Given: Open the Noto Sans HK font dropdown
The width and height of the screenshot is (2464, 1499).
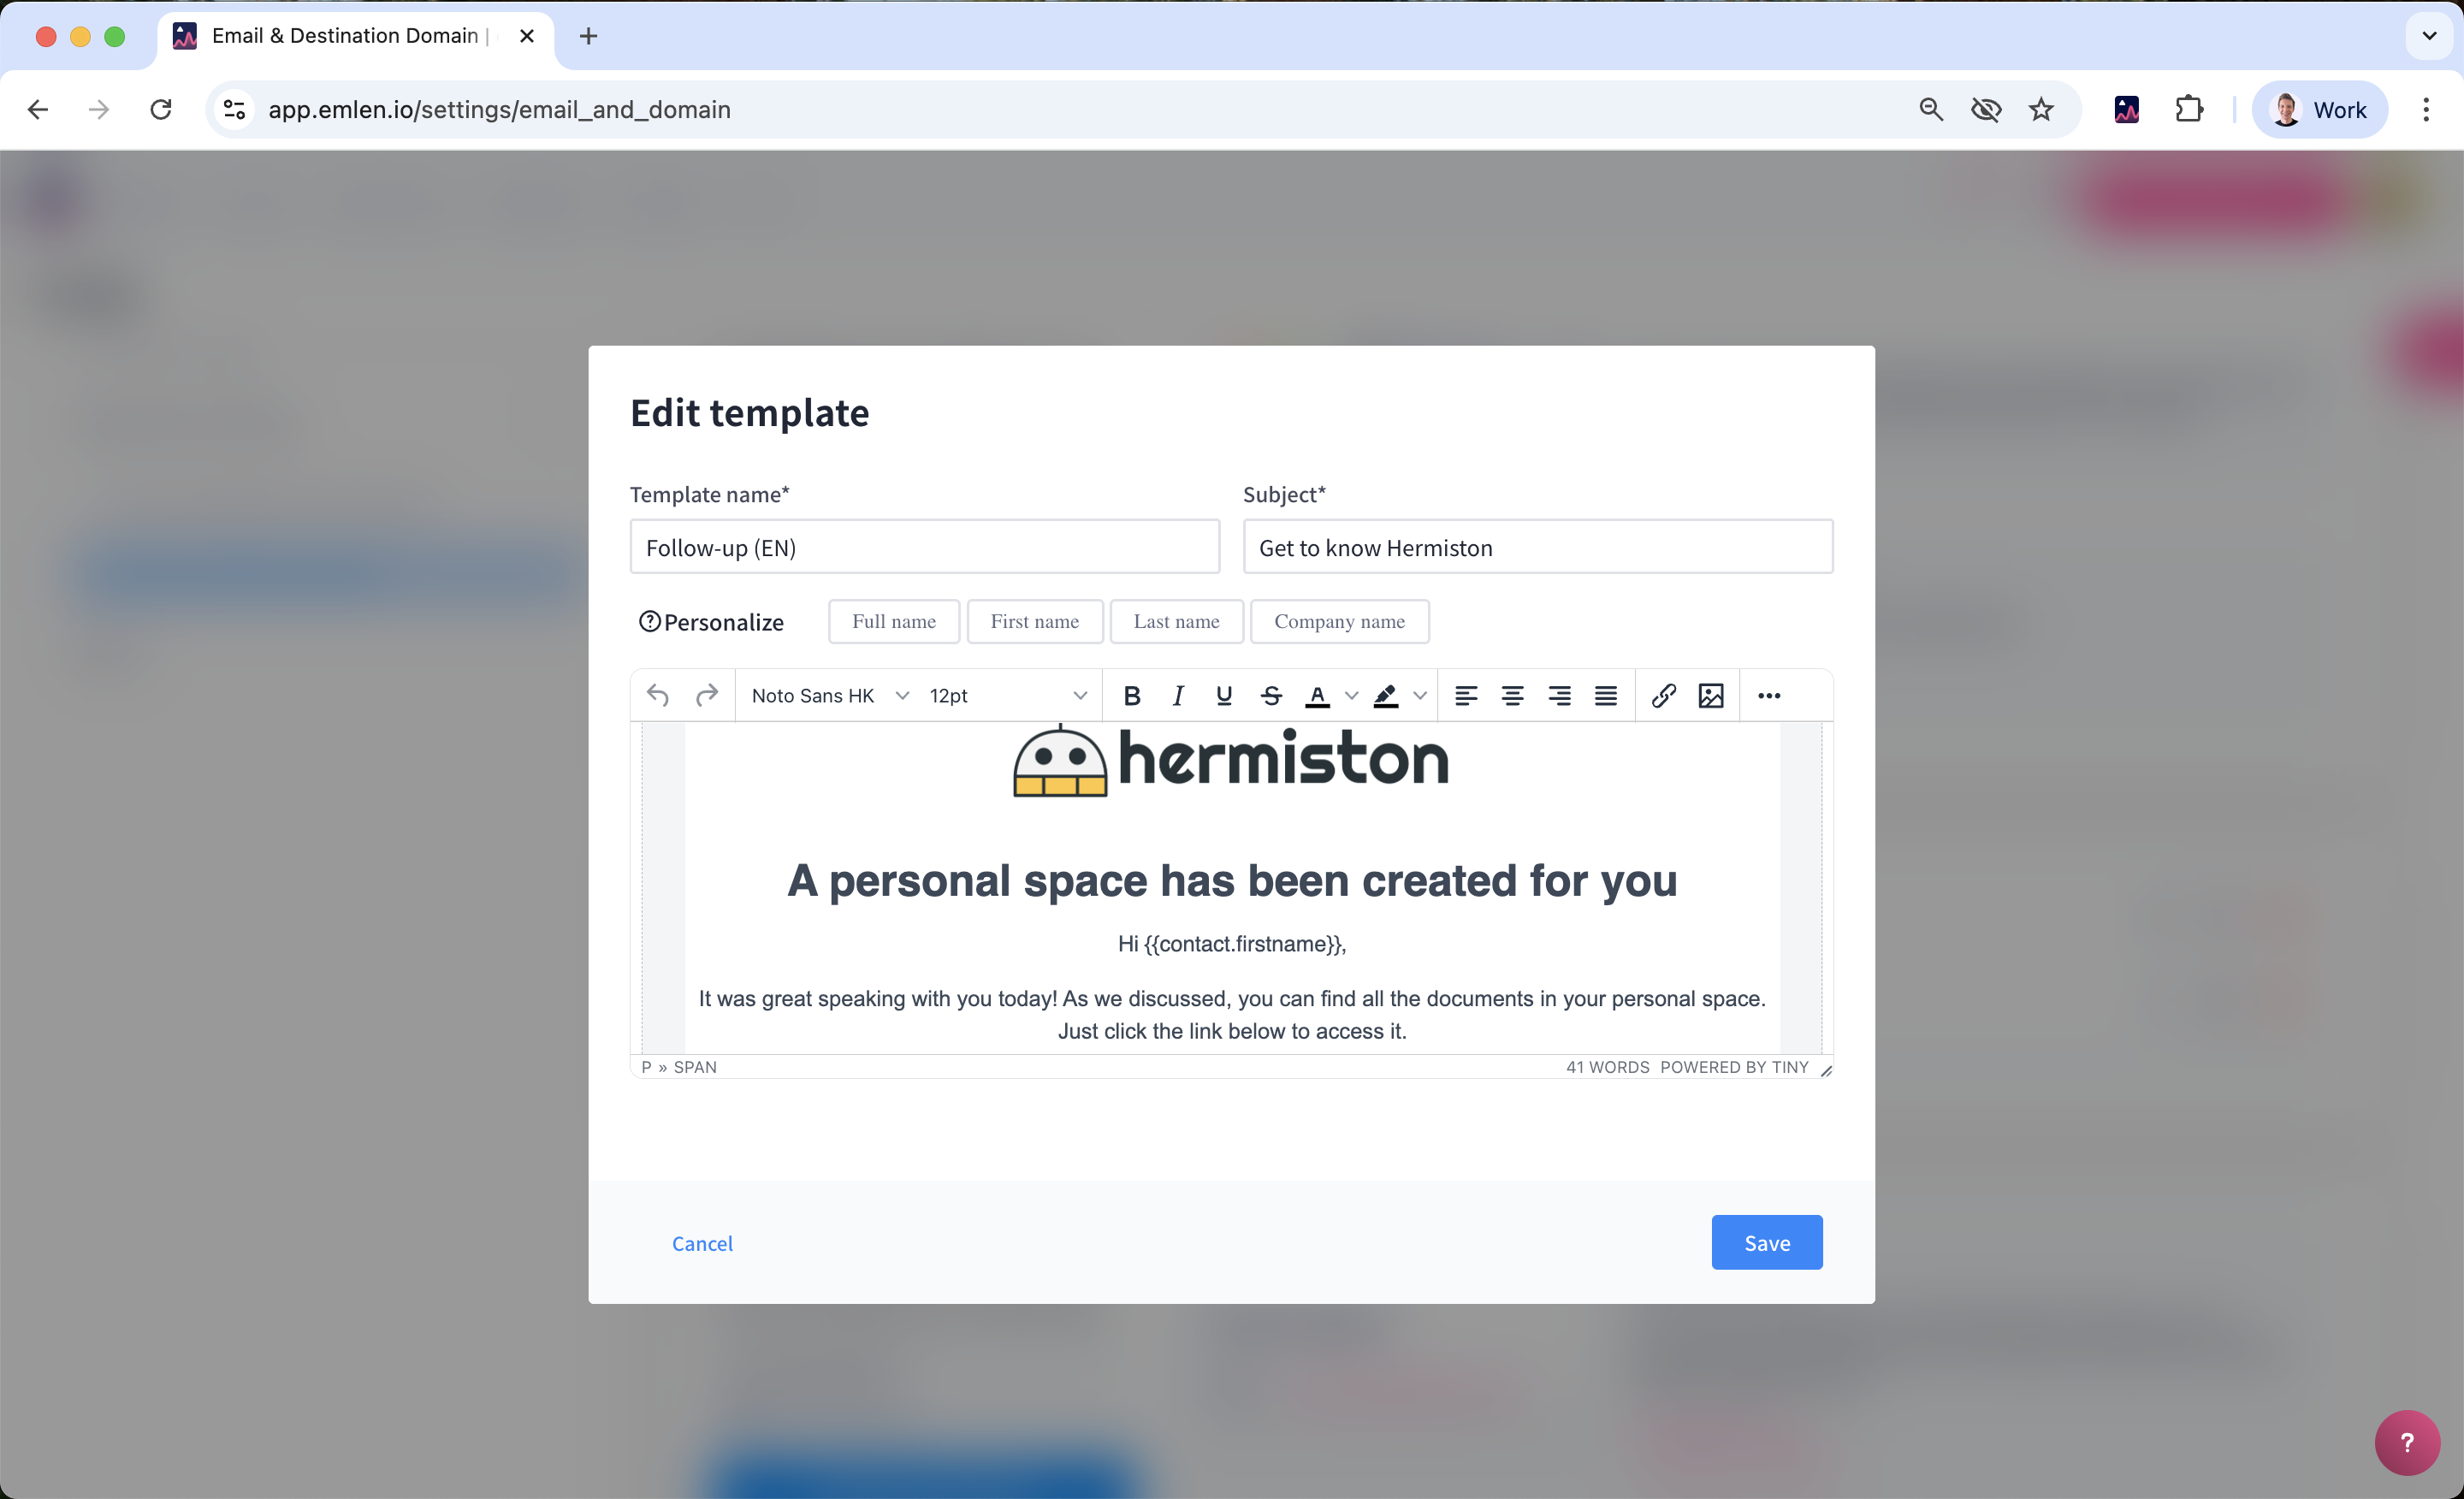Looking at the screenshot, I should click(829, 696).
